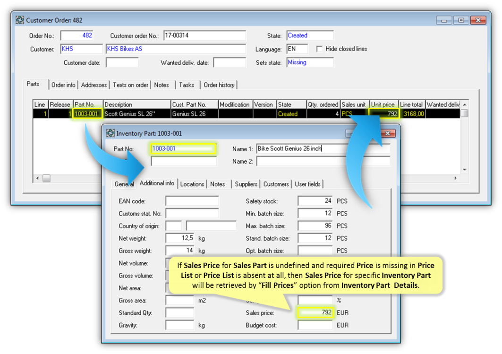The height and width of the screenshot is (354, 502).
Task: Click the Safety stock value field
Action: coord(315,201)
